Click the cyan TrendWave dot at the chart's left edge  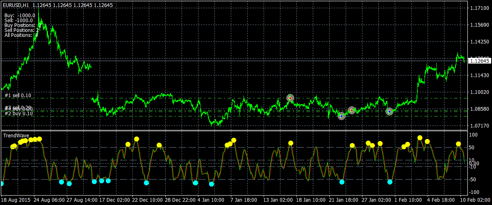click(1, 184)
